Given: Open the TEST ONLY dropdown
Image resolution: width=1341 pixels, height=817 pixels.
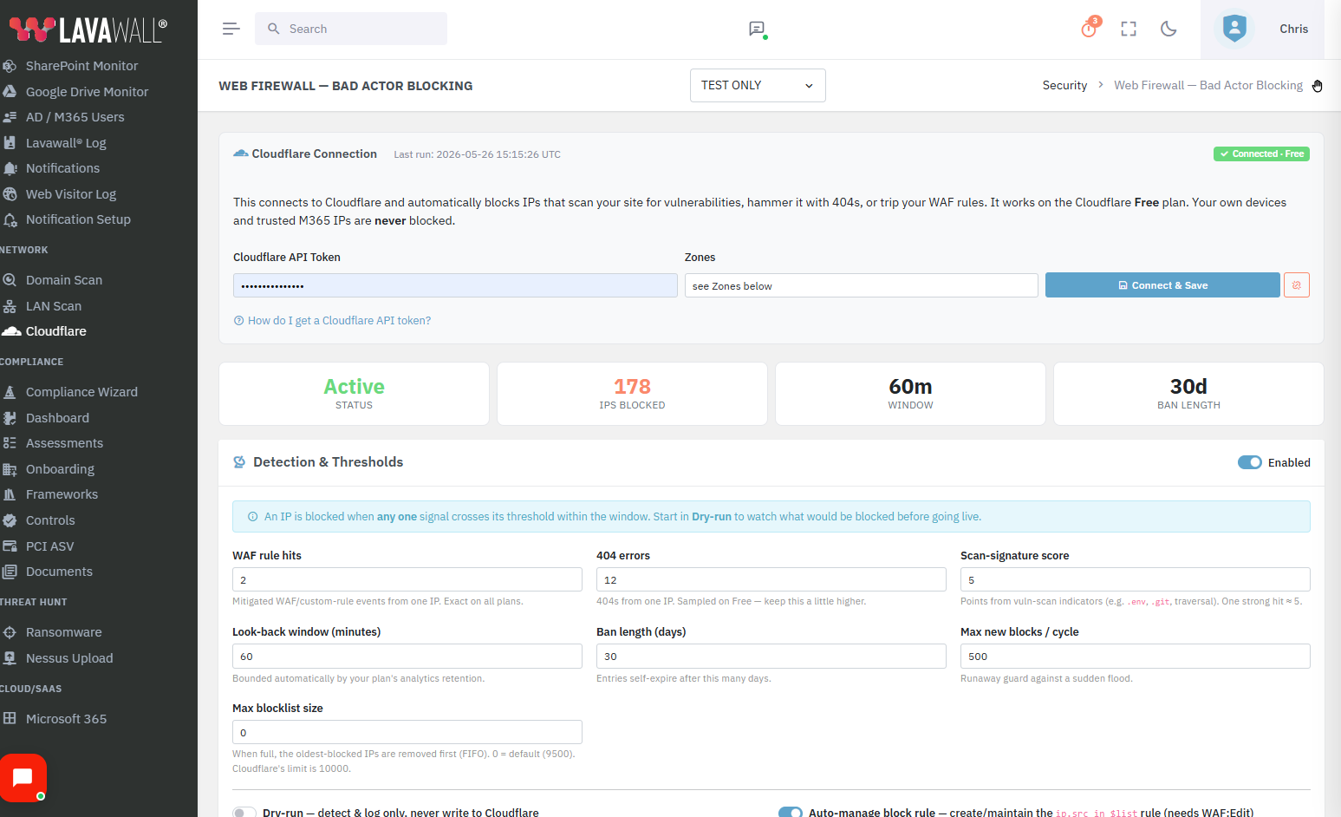Looking at the screenshot, I should tap(758, 85).
